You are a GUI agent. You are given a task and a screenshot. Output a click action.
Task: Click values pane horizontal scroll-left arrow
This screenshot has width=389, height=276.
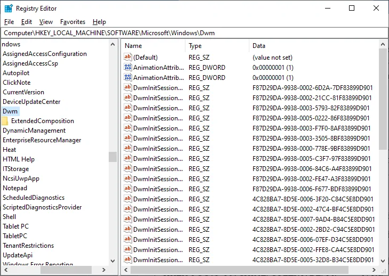pyautogui.click(x=126, y=270)
